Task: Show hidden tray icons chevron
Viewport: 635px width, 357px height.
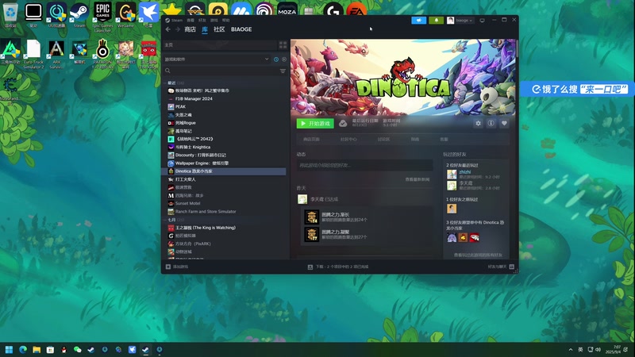Action: 571,350
